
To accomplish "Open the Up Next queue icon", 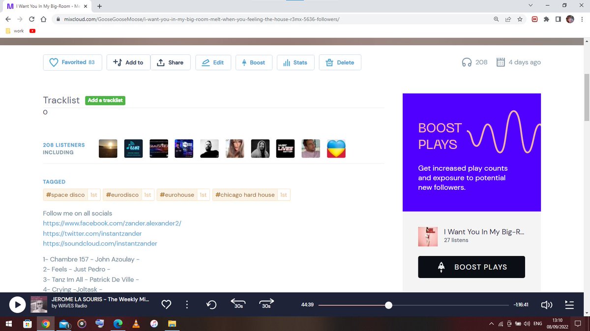I will pos(569,305).
